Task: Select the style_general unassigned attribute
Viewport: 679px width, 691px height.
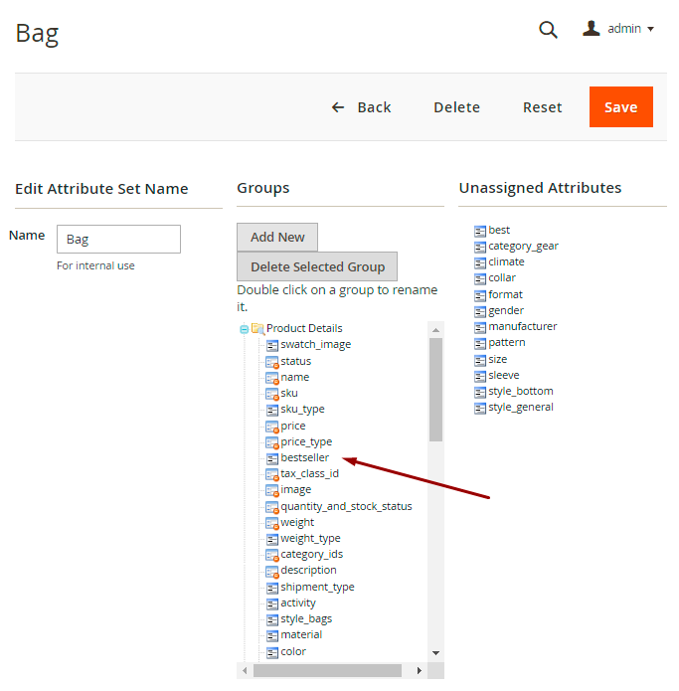Action: coord(520,407)
